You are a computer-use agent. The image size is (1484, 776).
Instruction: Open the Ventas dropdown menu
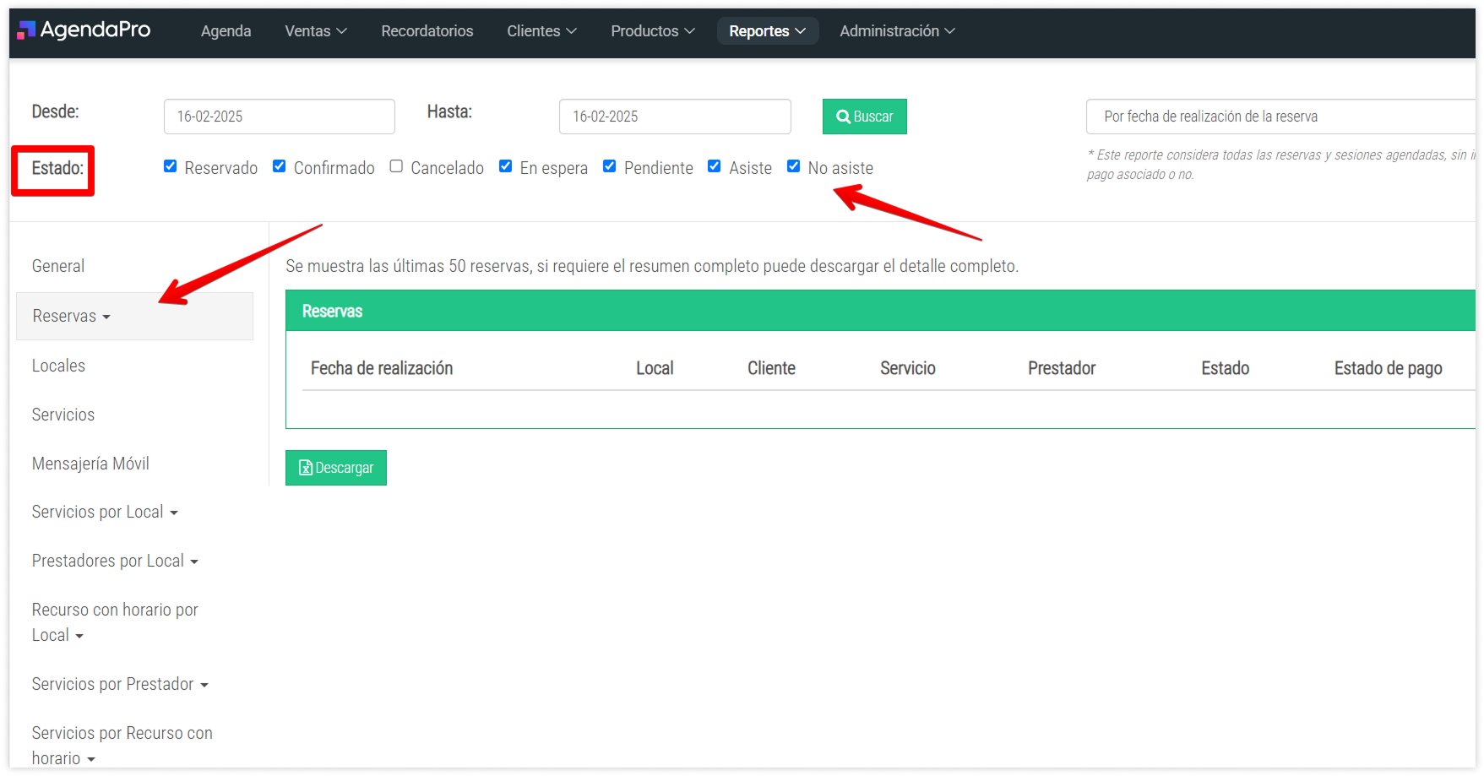(316, 31)
